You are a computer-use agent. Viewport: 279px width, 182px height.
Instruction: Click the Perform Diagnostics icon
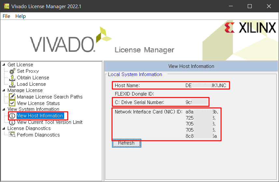pyautogui.click(x=12, y=135)
